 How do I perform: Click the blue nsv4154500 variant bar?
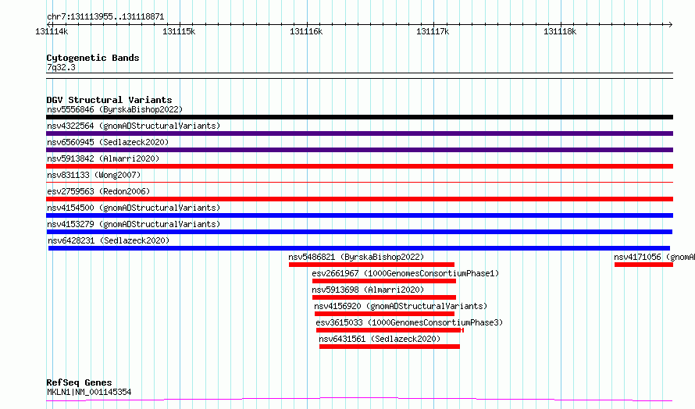tap(359, 215)
